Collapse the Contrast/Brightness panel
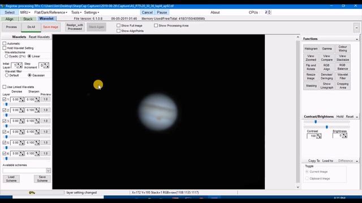The width and height of the screenshot is (362, 203). pyautogui.click(x=357, y=117)
